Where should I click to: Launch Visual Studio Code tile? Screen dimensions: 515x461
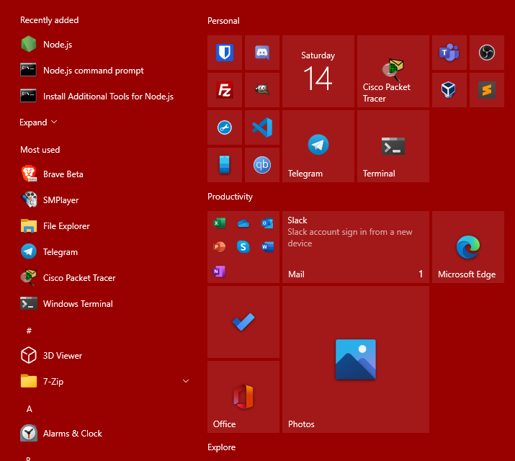pos(262,127)
